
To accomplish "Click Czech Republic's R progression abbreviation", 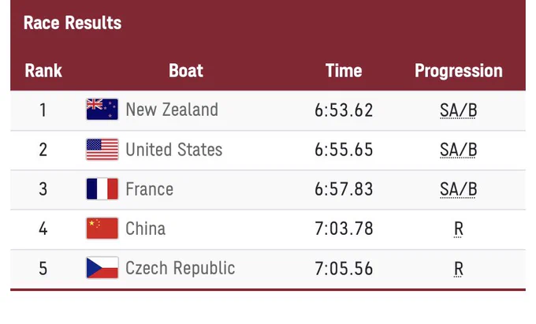I will tap(459, 269).
